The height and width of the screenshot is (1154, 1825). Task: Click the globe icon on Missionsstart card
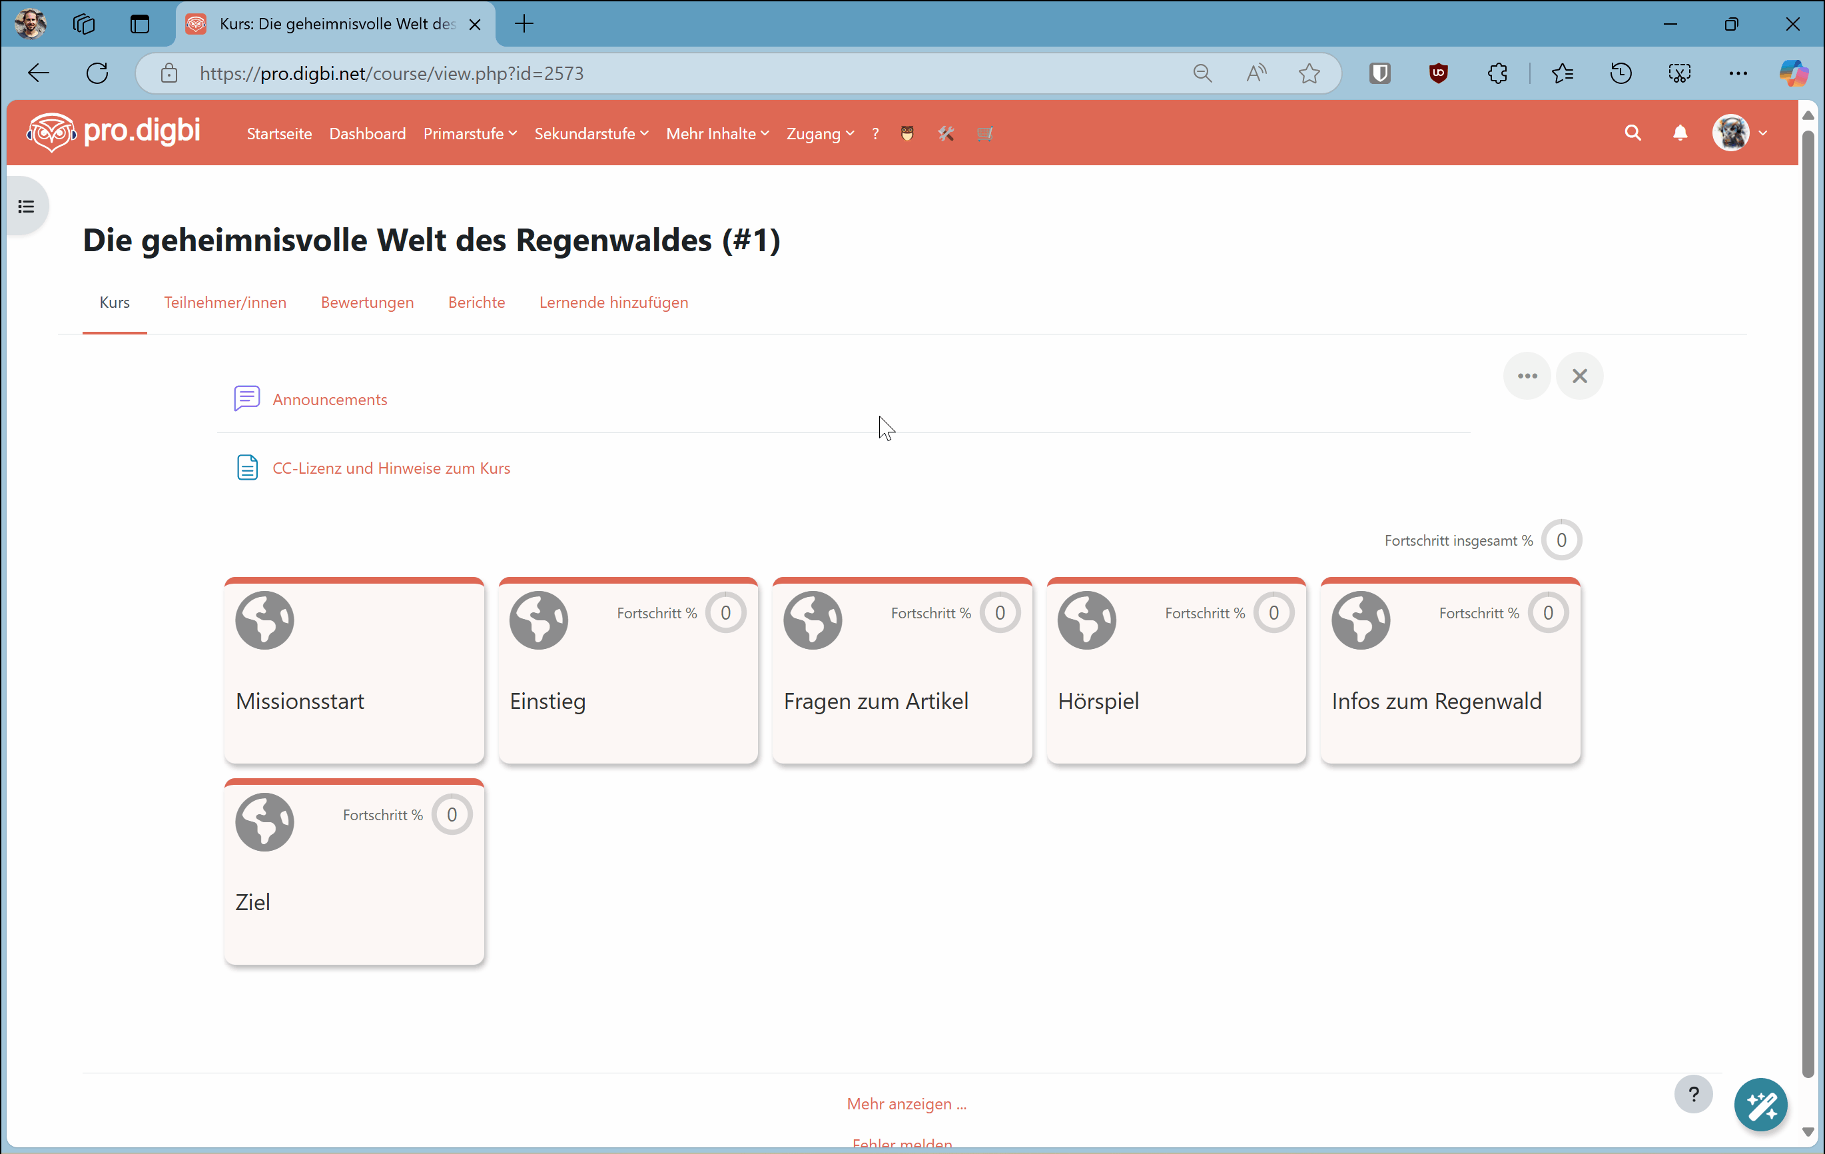click(264, 620)
